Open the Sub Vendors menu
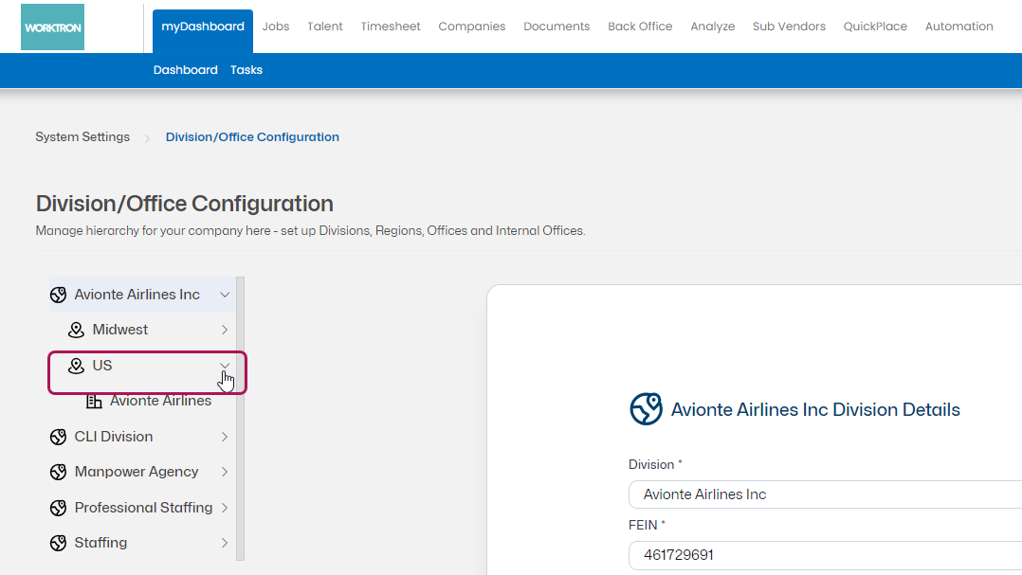The image size is (1022, 575). [x=789, y=27]
